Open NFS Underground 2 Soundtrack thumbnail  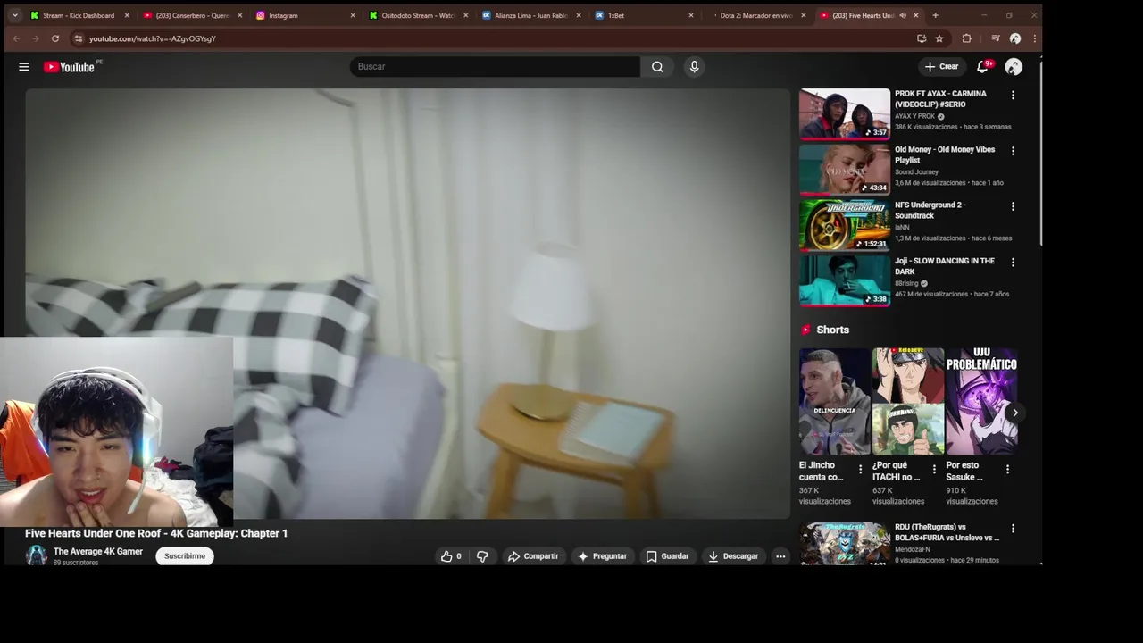pyautogui.click(x=845, y=225)
